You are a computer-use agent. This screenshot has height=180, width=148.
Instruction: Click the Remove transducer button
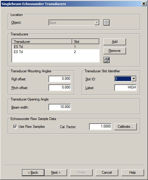pyautogui.click(x=115, y=51)
